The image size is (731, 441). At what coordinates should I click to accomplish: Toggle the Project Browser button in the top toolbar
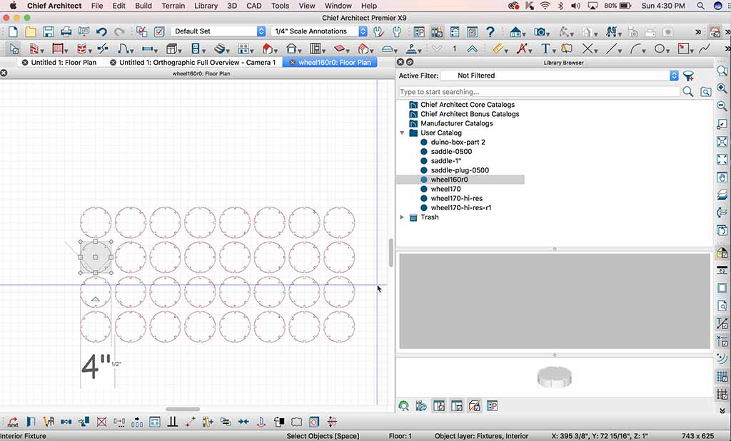(x=419, y=31)
